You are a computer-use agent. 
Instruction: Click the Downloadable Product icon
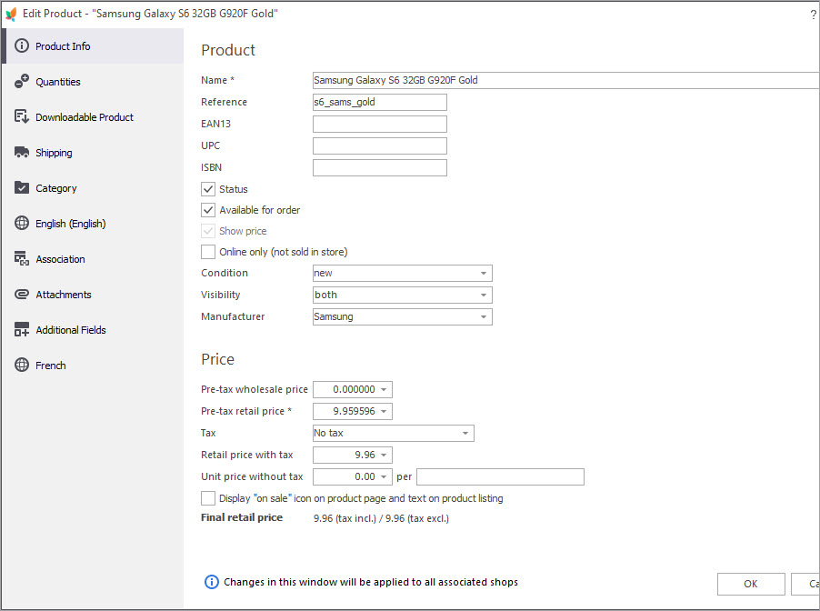pos(22,116)
